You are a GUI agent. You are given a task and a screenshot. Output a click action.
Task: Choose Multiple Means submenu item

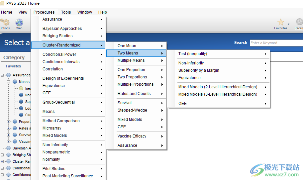tap(136, 61)
